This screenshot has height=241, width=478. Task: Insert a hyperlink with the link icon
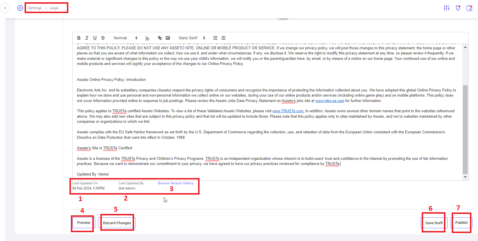point(160,38)
